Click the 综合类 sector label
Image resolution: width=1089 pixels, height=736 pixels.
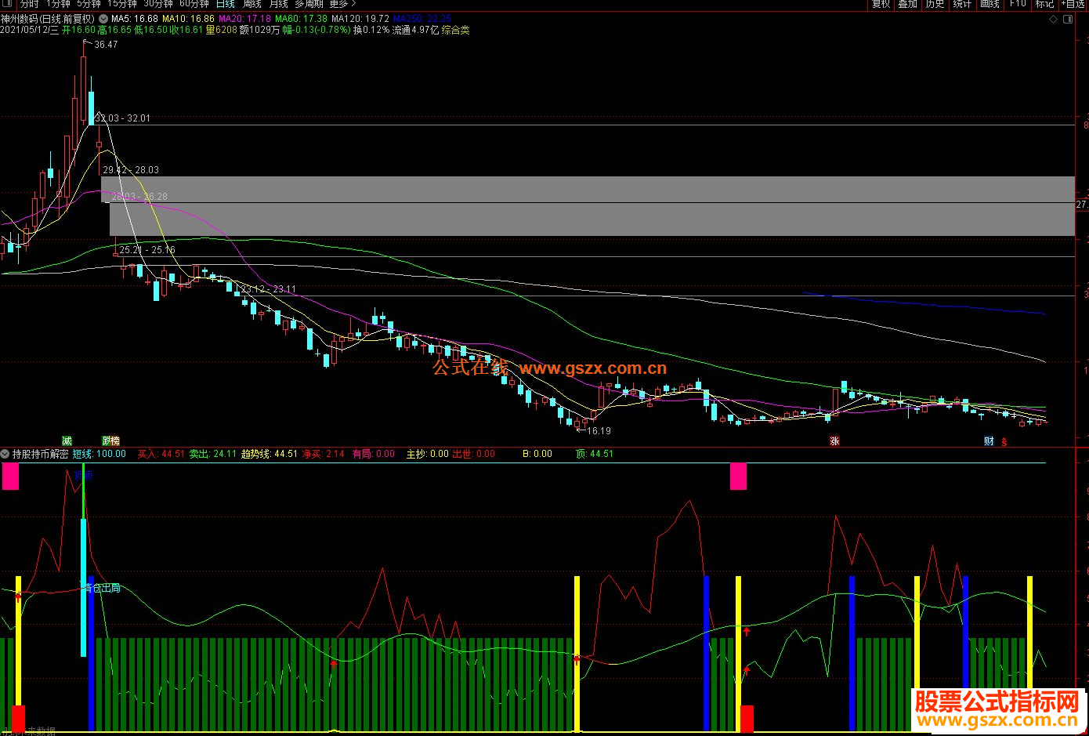tap(455, 30)
